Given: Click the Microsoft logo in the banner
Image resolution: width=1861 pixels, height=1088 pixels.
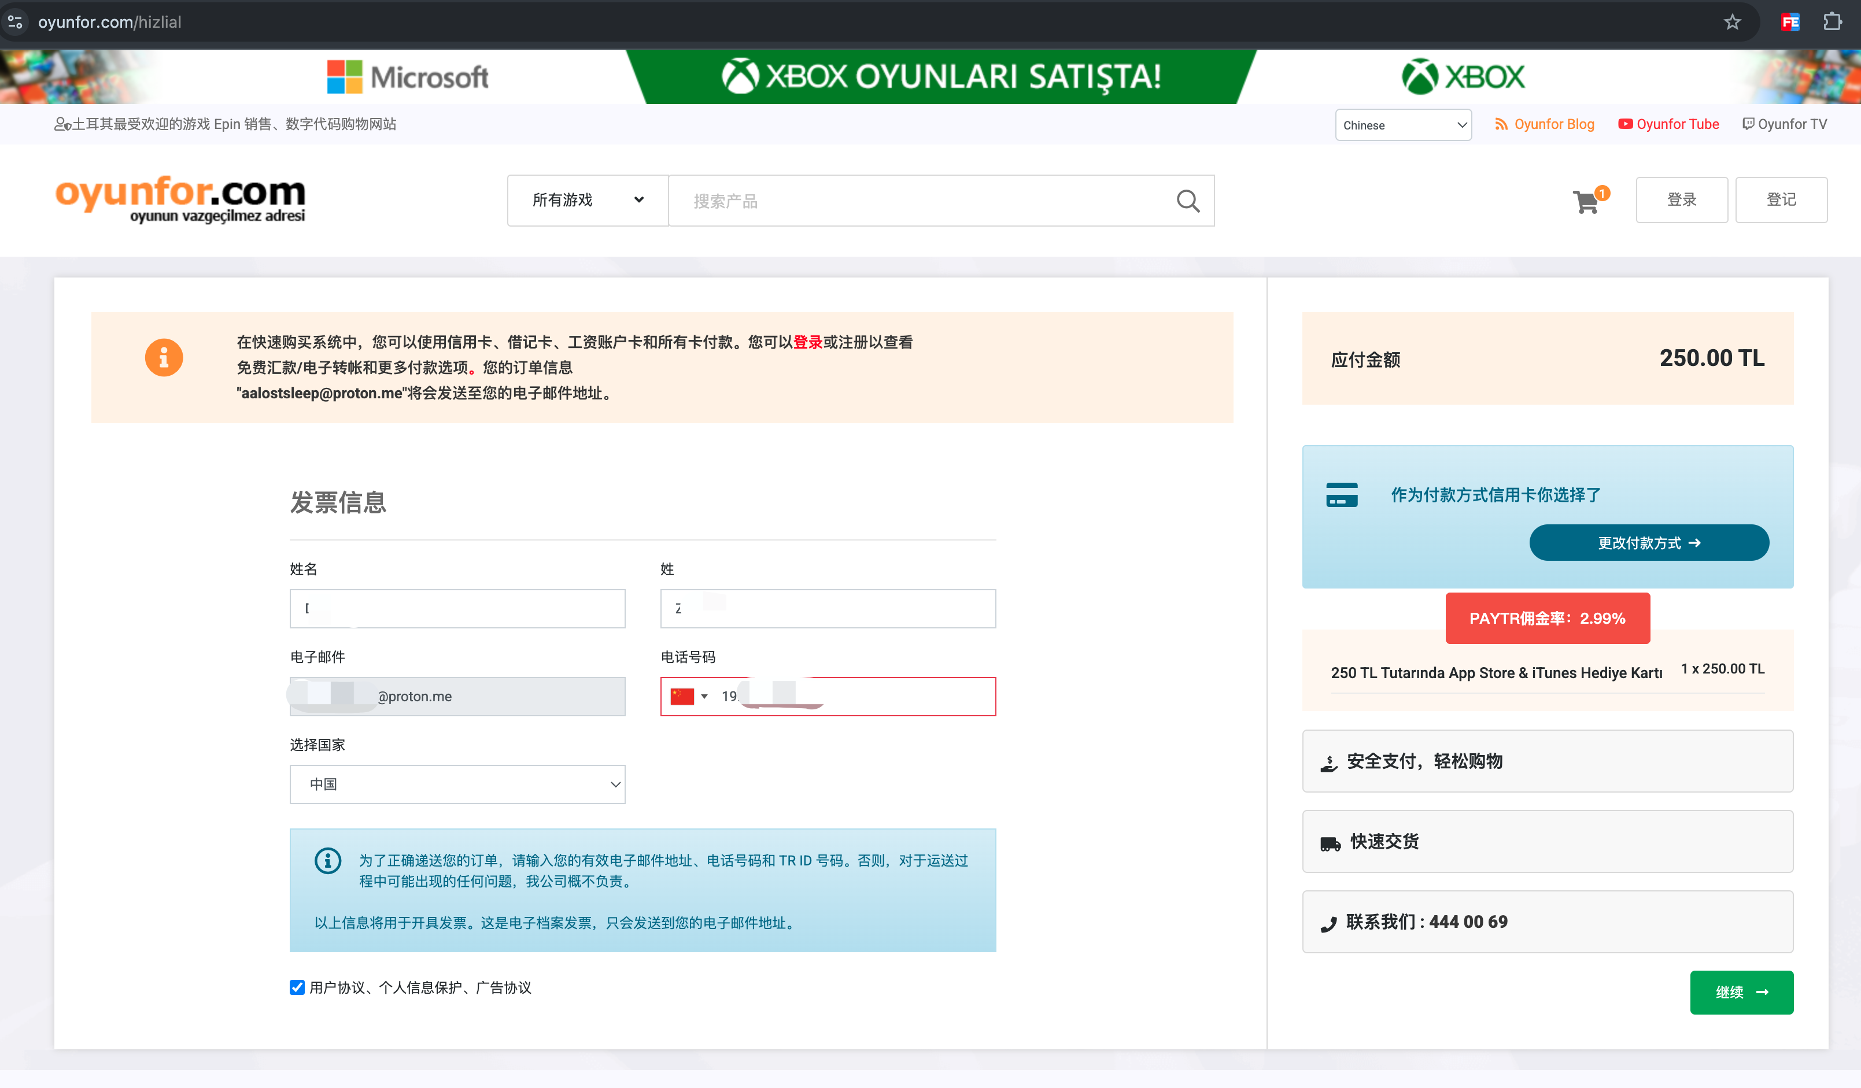Looking at the screenshot, I should (408, 77).
